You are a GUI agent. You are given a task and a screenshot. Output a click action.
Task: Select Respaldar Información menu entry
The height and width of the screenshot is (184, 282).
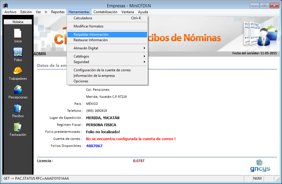pos(107,34)
